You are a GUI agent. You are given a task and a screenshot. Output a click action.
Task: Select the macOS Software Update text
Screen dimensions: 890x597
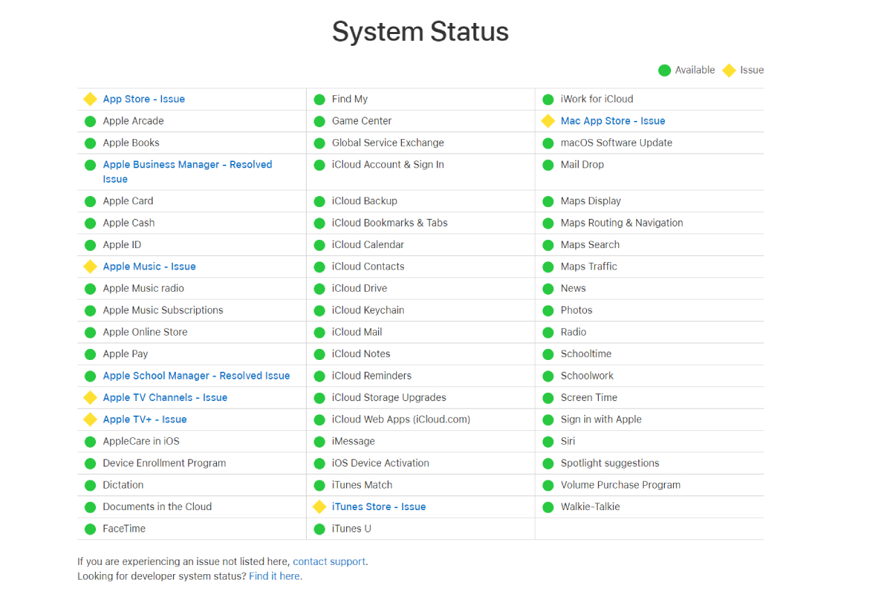(617, 142)
